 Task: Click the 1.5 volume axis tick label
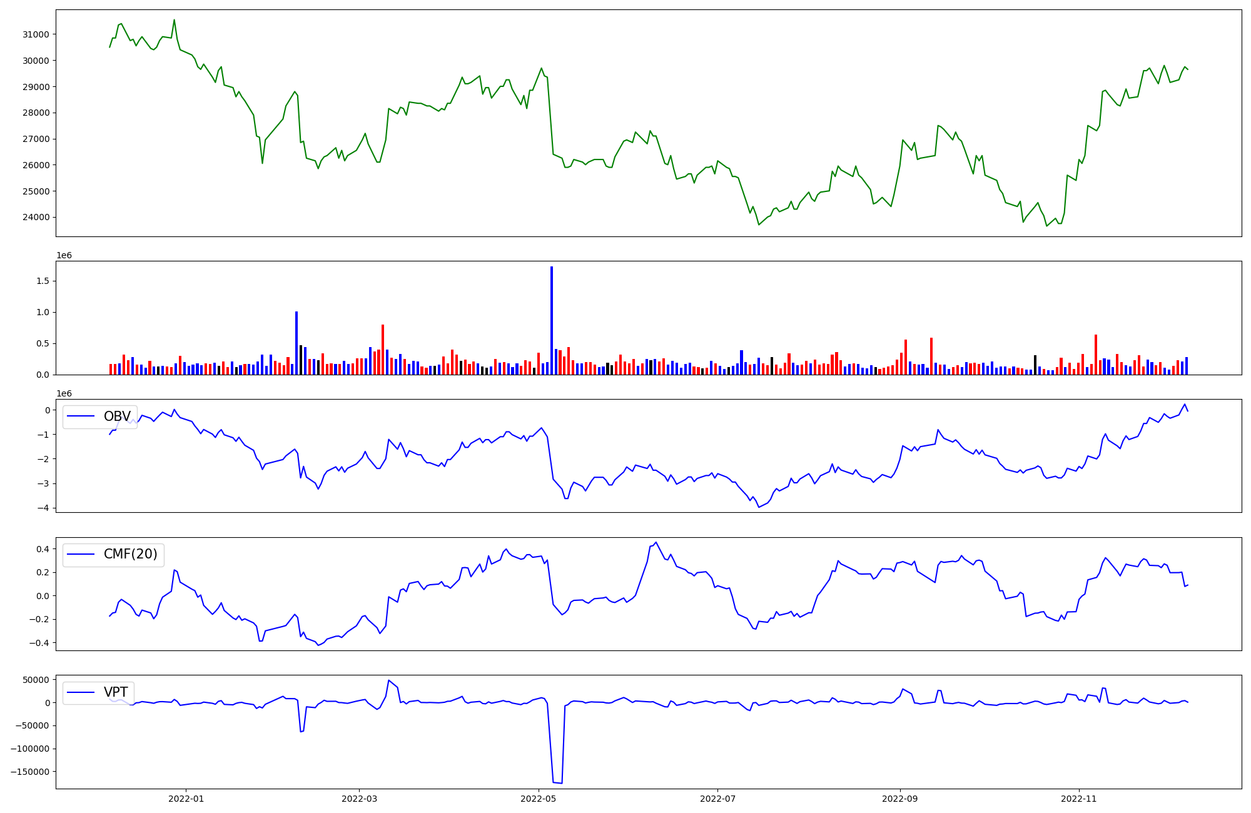(43, 281)
